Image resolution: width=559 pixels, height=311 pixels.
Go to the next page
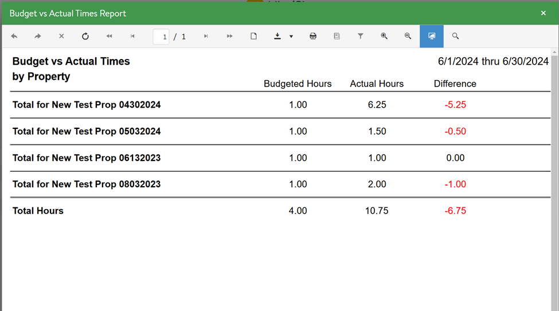click(206, 36)
